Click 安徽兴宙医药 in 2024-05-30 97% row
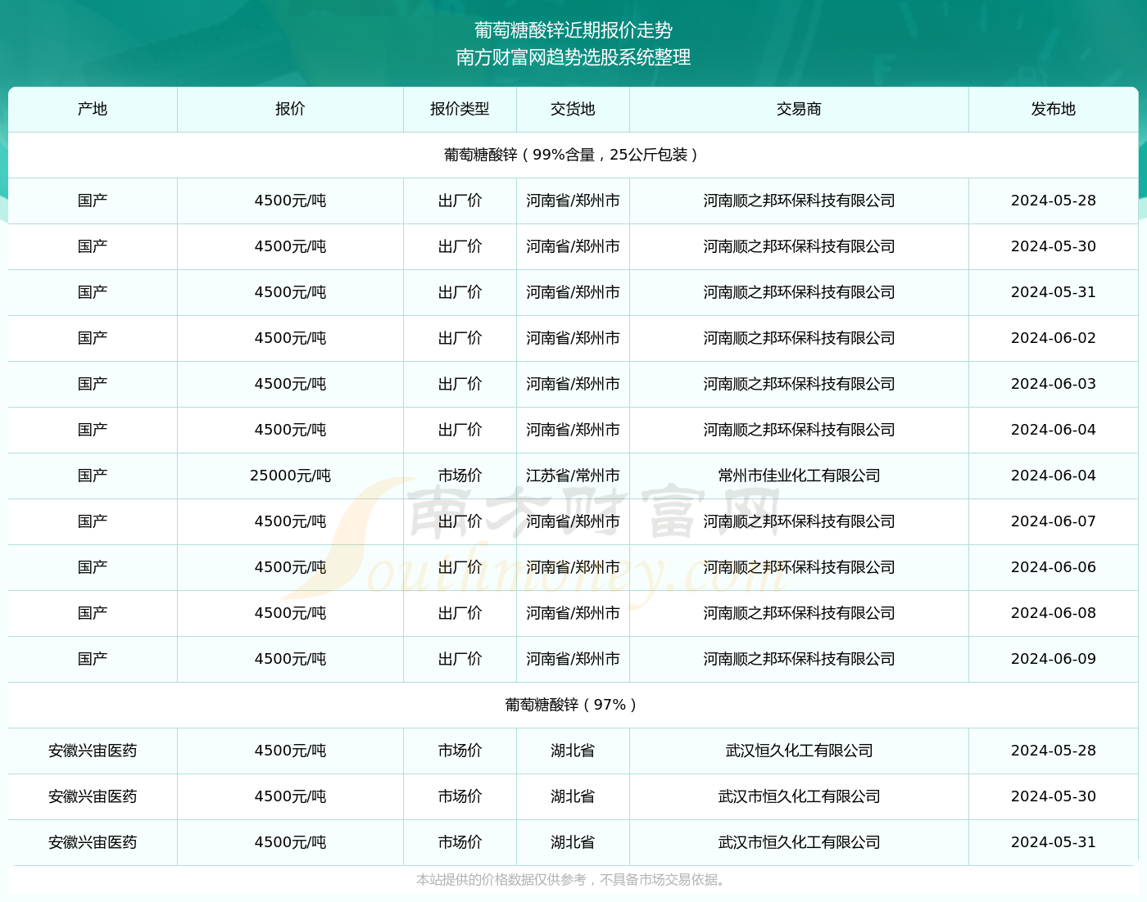 tap(93, 796)
